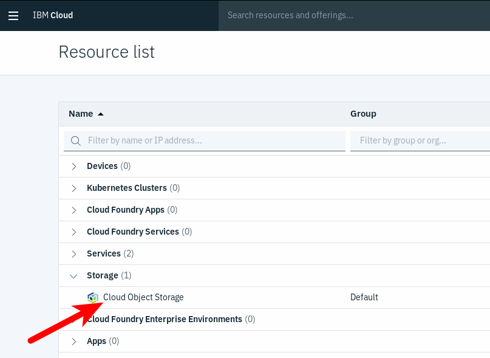Click the Default group cell
The height and width of the screenshot is (358, 490).
364,297
